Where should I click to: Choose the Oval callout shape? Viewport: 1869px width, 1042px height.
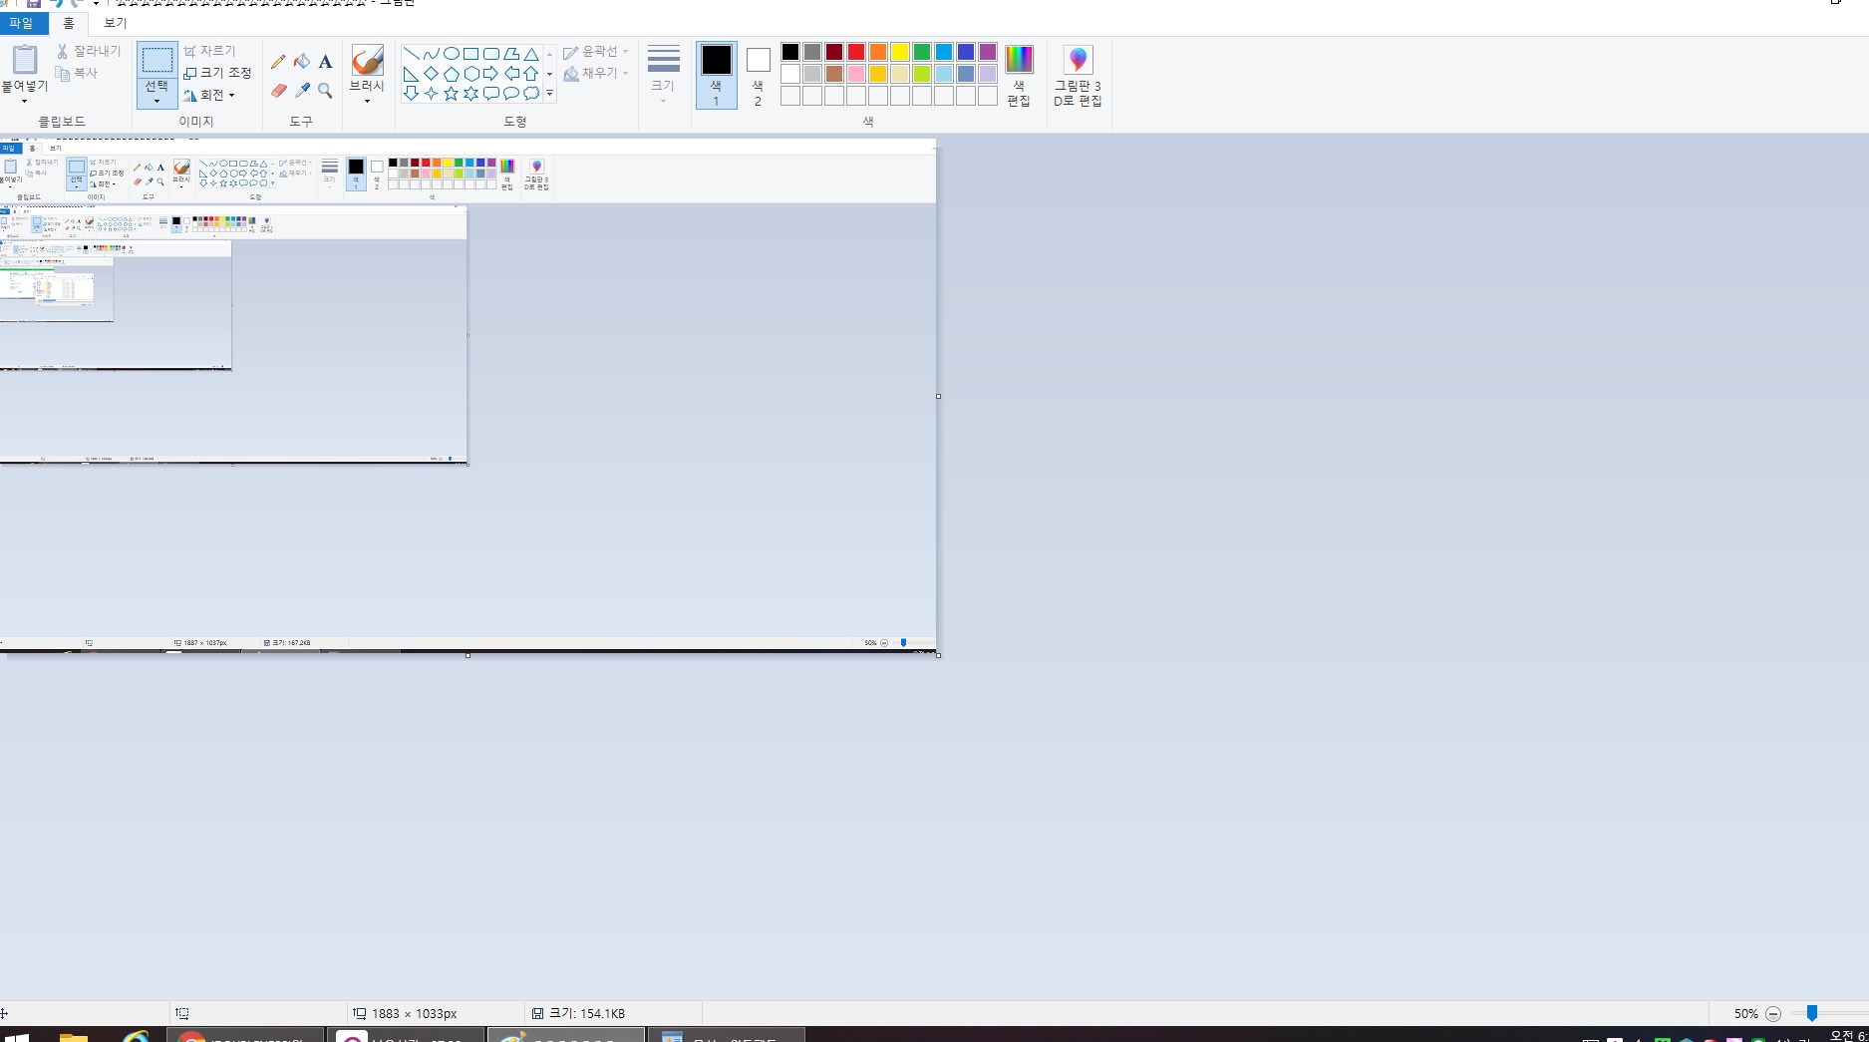[x=510, y=94]
